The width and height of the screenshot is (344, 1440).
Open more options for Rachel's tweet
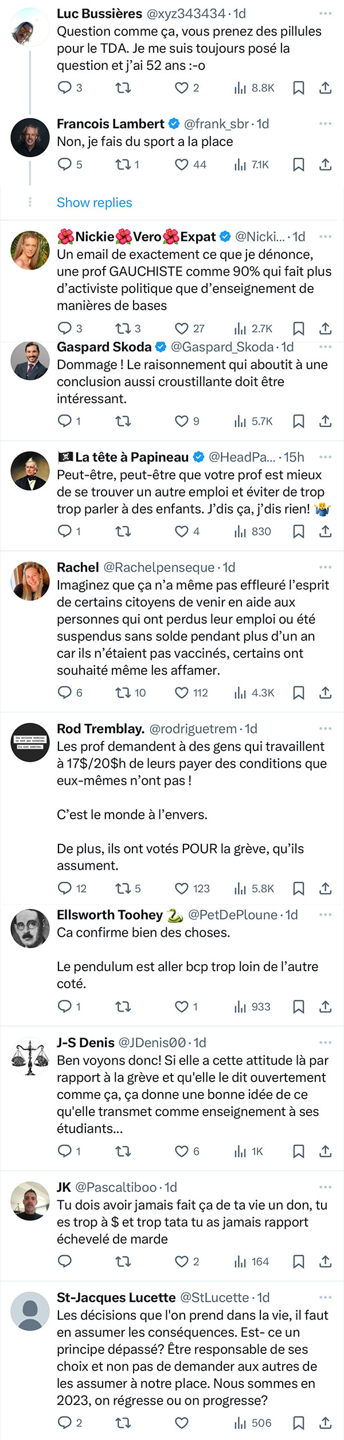(325, 567)
